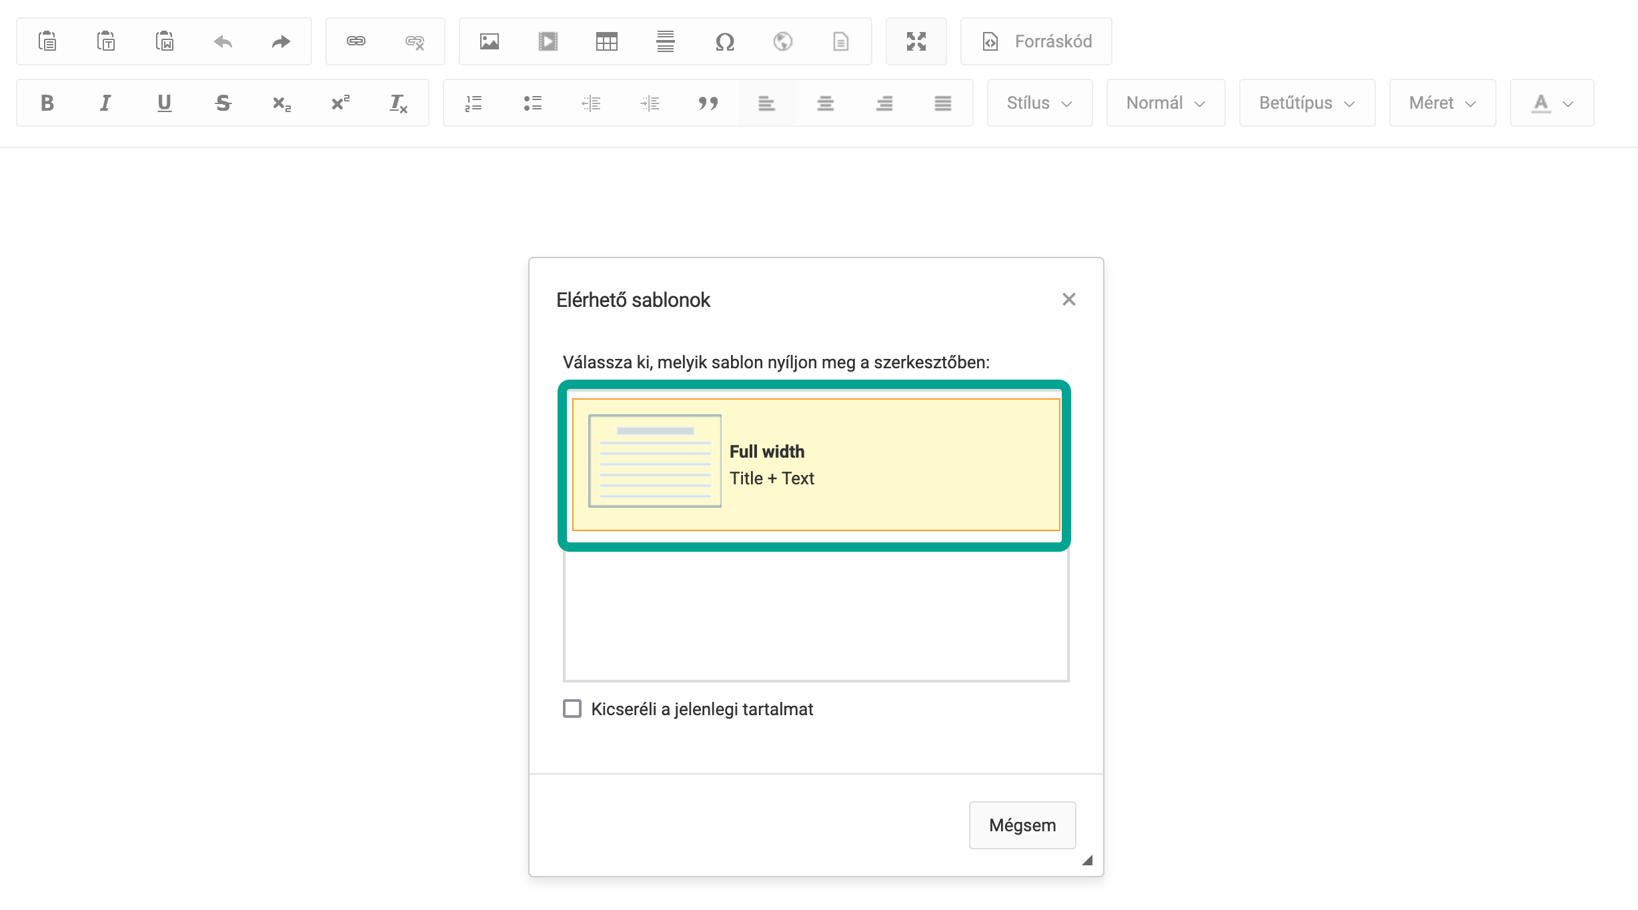Insert a bulleted list
Screen dimensions: 1638x910
coord(532,103)
